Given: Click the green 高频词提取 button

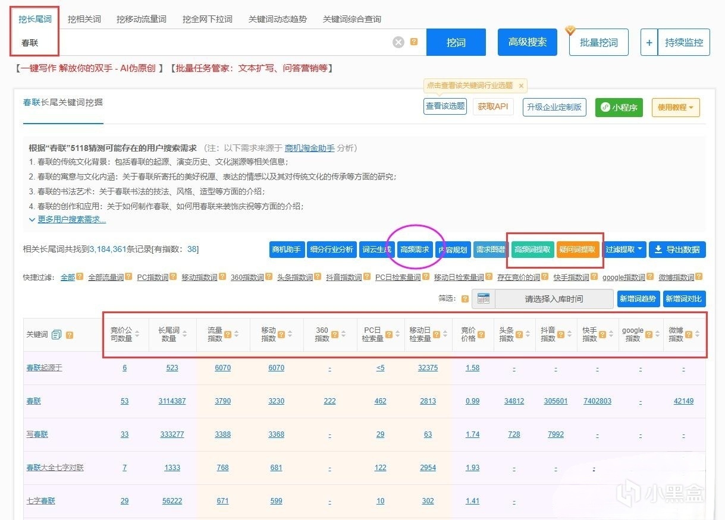Looking at the screenshot, I should (533, 250).
